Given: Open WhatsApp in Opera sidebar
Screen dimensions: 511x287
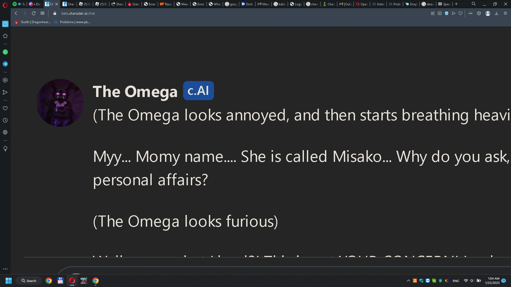Looking at the screenshot, I should tap(5, 52).
